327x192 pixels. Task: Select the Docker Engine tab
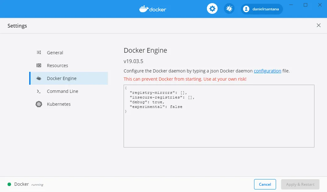pos(69,78)
